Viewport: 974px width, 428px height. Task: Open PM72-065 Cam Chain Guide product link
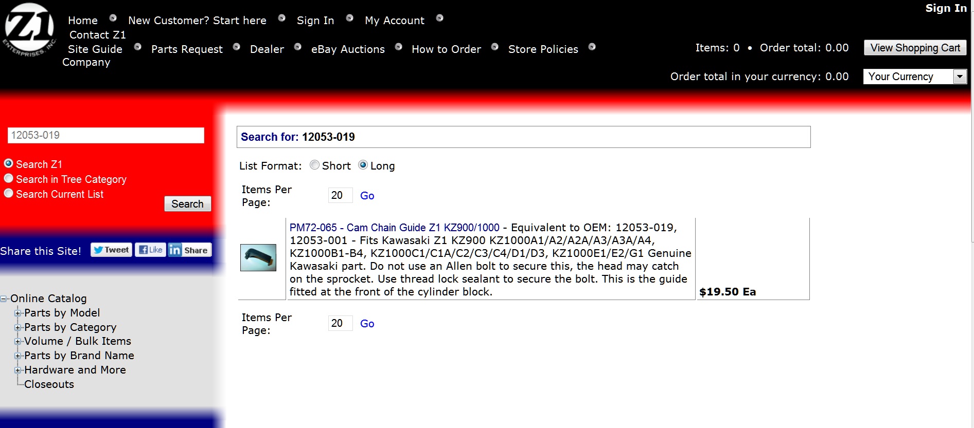tap(395, 228)
